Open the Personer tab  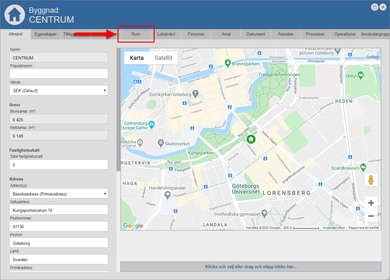pyautogui.click(x=196, y=34)
